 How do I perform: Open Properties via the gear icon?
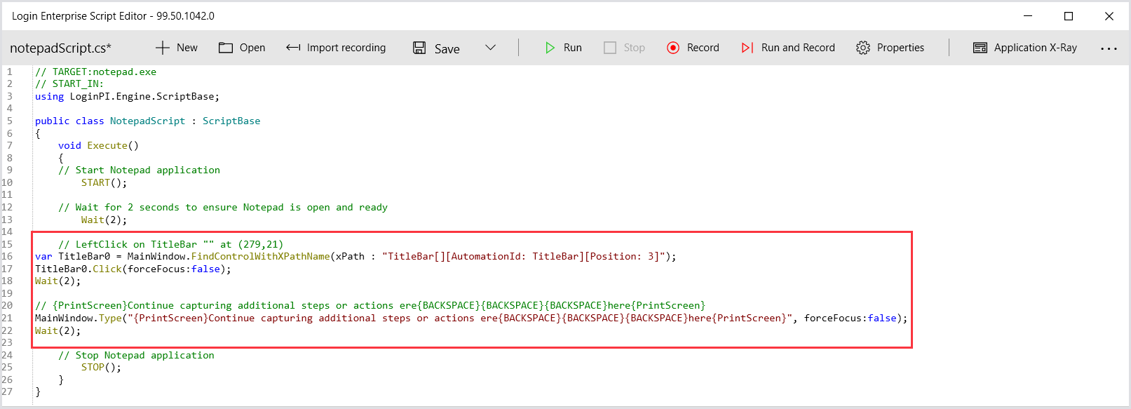click(x=863, y=48)
